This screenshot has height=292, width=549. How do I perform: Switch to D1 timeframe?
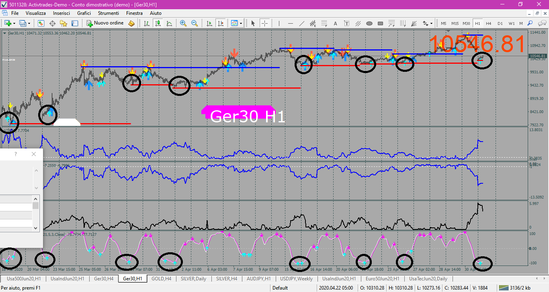[x=500, y=23]
